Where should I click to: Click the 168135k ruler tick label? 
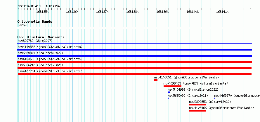42,12
